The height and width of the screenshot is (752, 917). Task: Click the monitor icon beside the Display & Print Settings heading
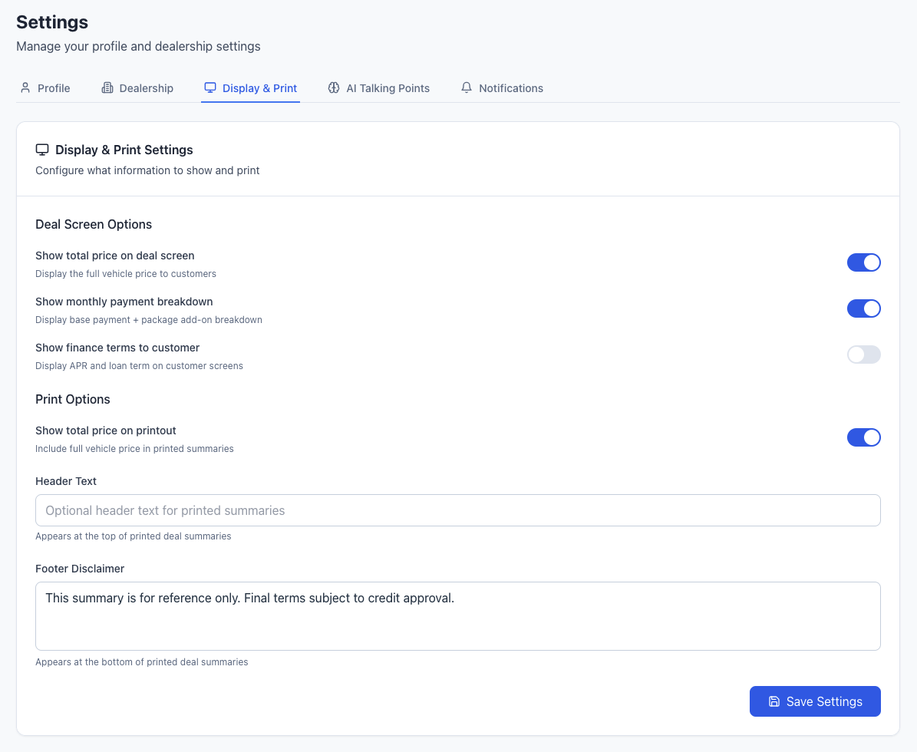click(42, 150)
